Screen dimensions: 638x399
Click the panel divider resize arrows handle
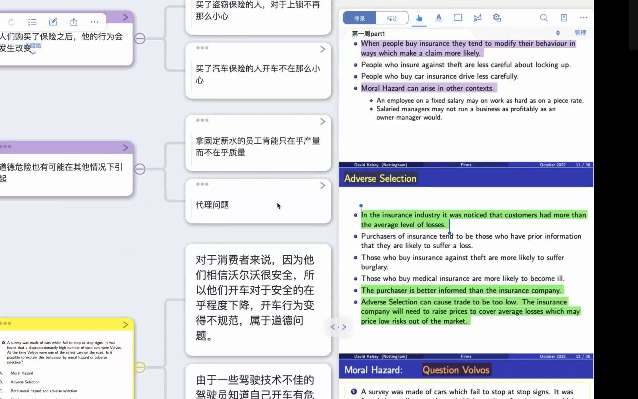pyautogui.click(x=339, y=327)
